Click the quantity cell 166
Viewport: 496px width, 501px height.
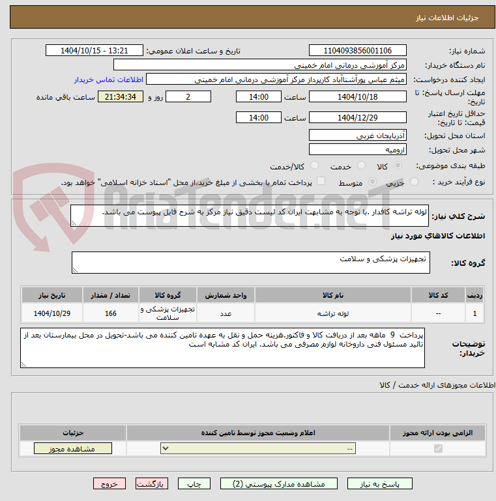(x=111, y=313)
